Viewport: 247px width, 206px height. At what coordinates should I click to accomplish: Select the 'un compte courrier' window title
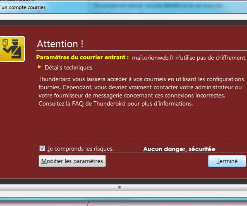tap(23, 7)
